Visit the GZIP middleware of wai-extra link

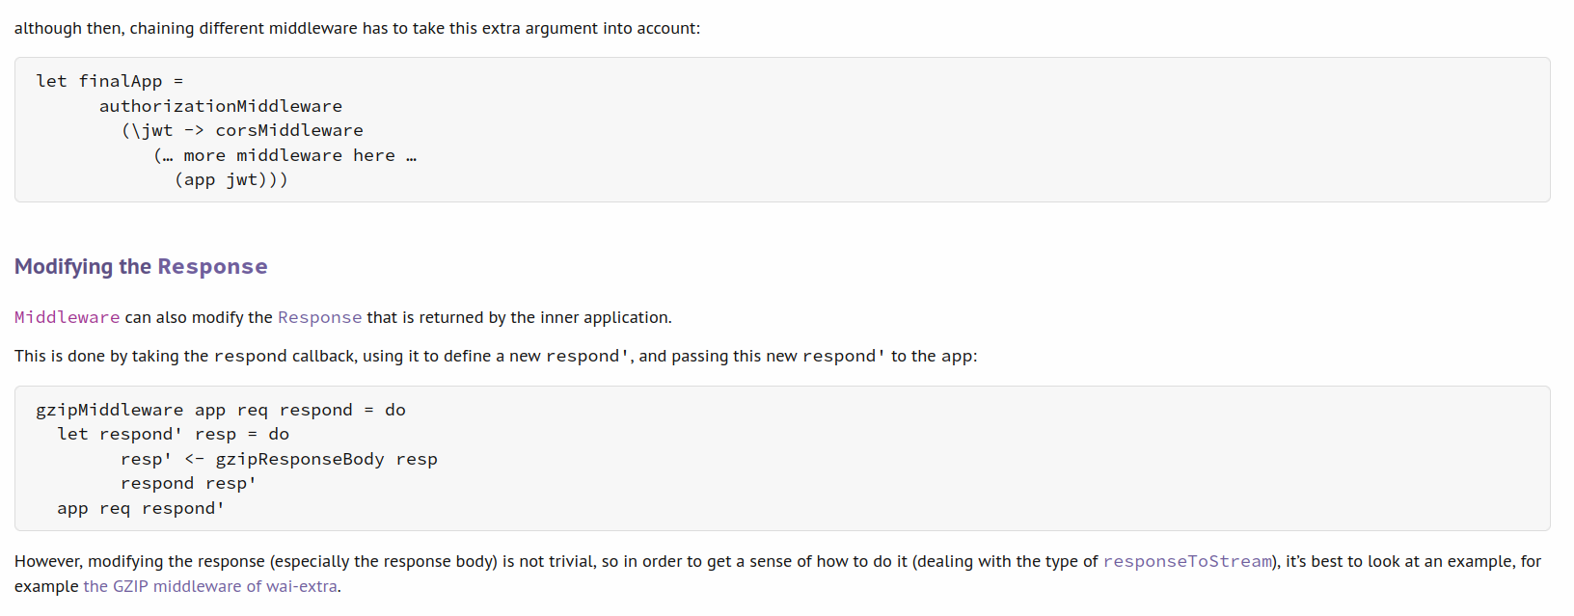click(x=210, y=586)
